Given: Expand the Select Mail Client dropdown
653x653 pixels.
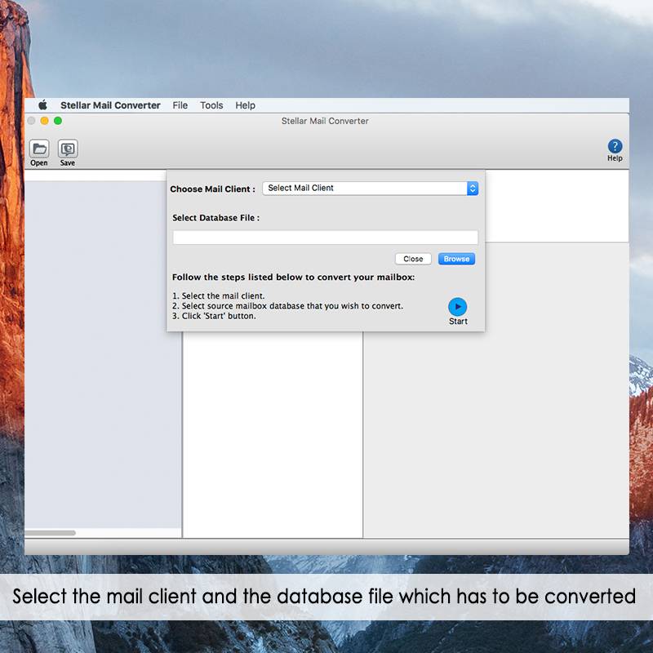Looking at the screenshot, I should coord(371,189).
